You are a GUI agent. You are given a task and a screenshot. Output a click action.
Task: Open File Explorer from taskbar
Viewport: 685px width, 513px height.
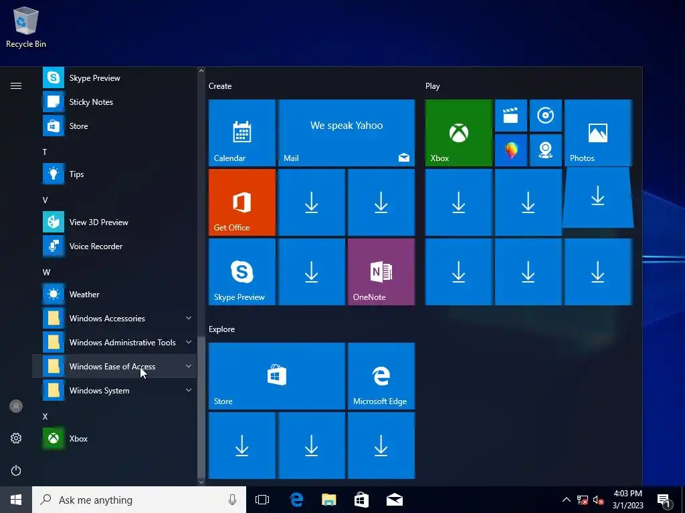(x=329, y=500)
